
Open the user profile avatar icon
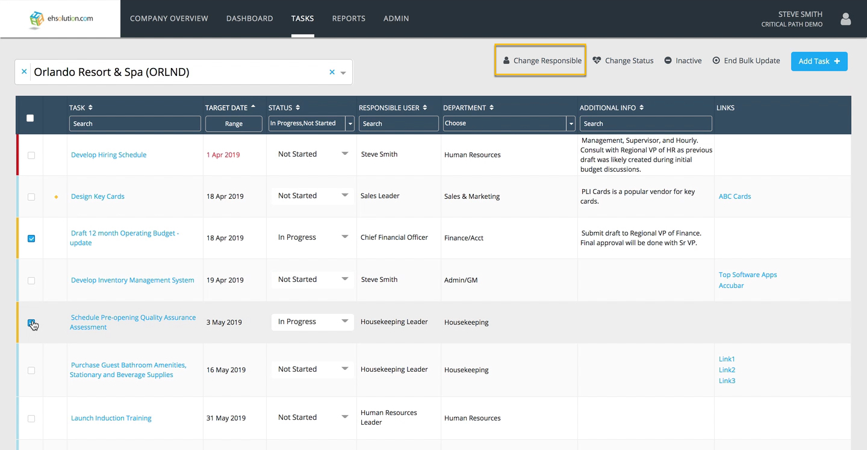click(846, 19)
